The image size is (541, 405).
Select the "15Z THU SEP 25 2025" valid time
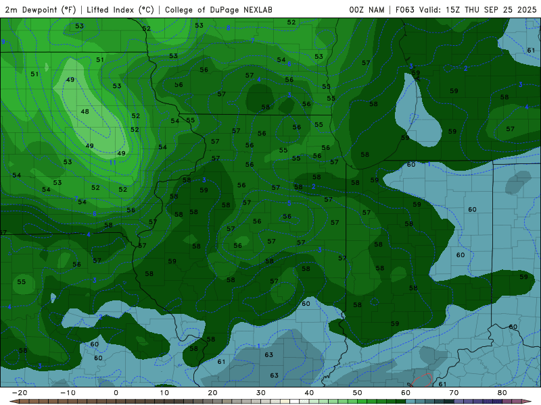pos(491,9)
